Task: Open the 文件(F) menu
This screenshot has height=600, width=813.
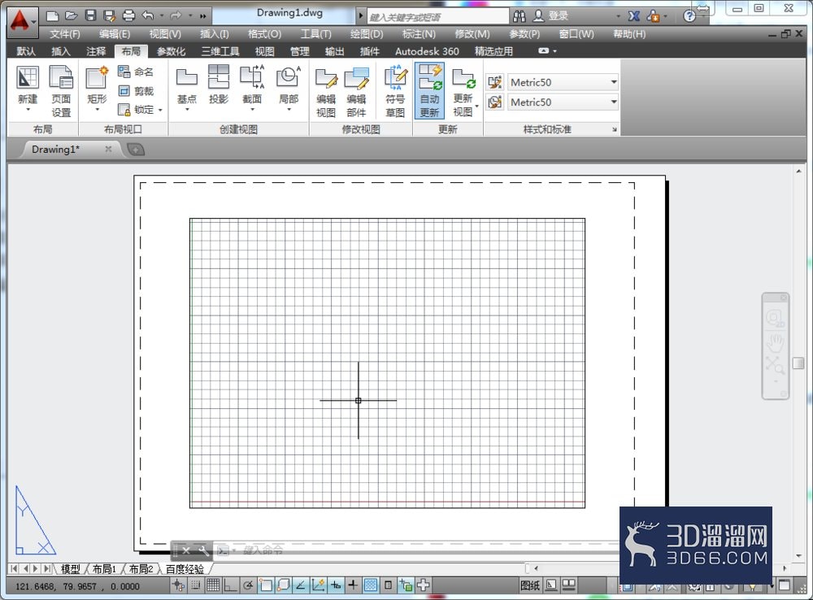Action: [x=65, y=34]
